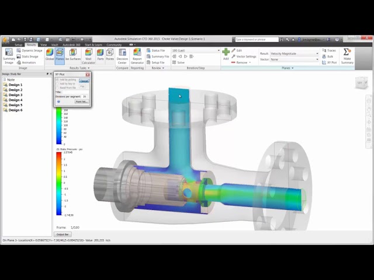Expand the Planes panel arrow
Screen dimensions: 374x280
click(292, 68)
